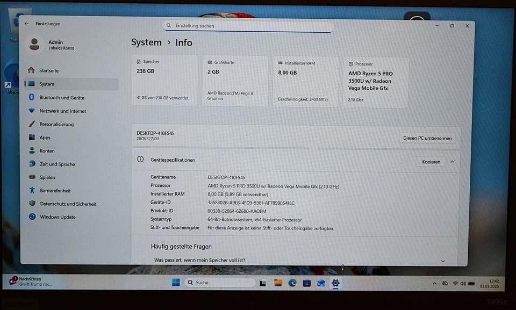Open Task View on the taskbar
The image size is (516, 310).
click(x=263, y=283)
